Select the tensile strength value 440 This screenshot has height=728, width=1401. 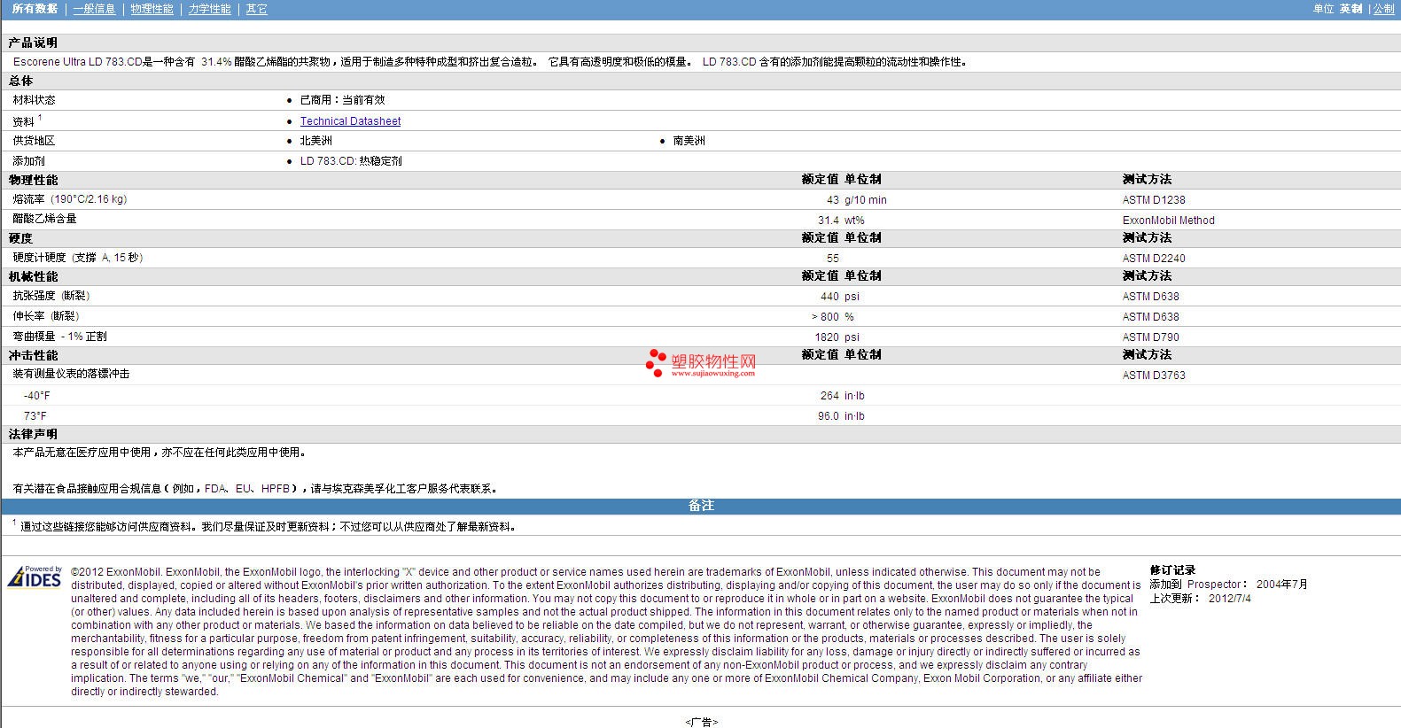pyautogui.click(x=829, y=297)
